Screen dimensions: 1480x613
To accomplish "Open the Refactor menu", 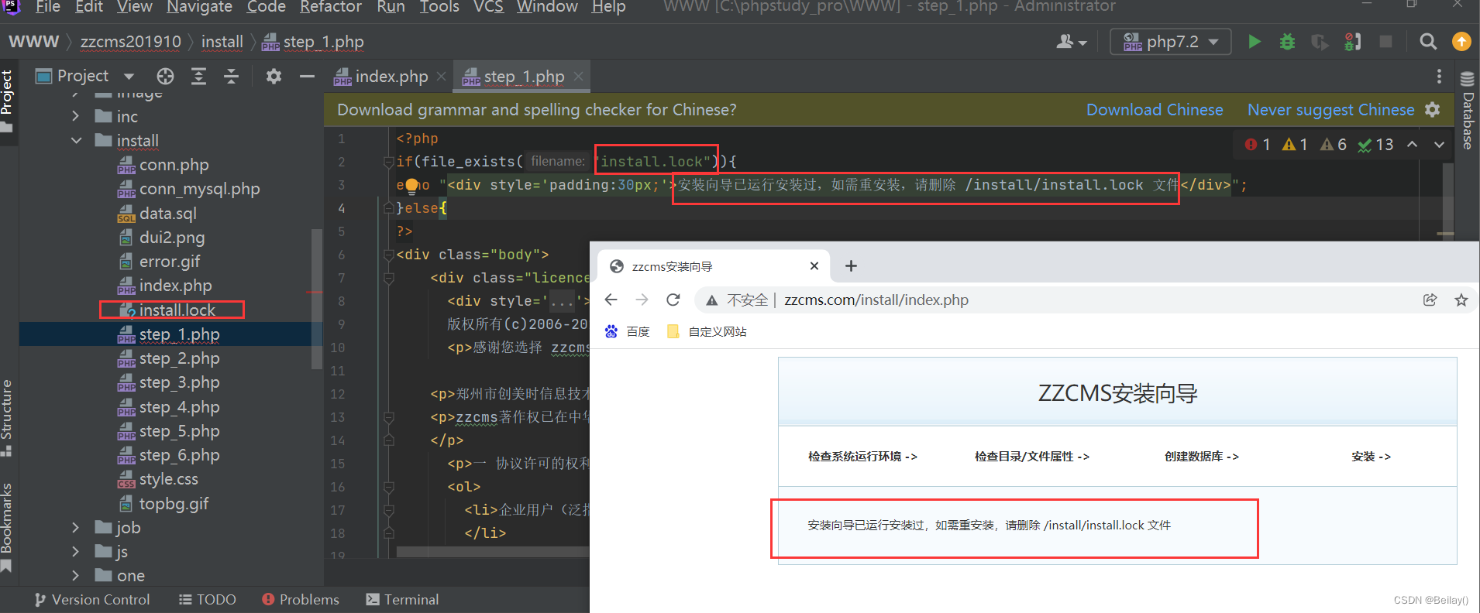I will click(331, 7).
